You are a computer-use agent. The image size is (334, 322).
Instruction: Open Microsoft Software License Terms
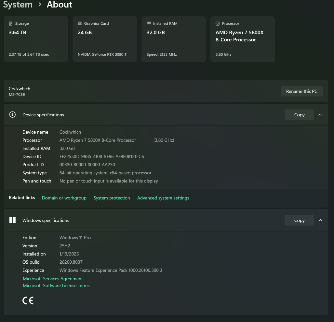[x=56, y=285]
